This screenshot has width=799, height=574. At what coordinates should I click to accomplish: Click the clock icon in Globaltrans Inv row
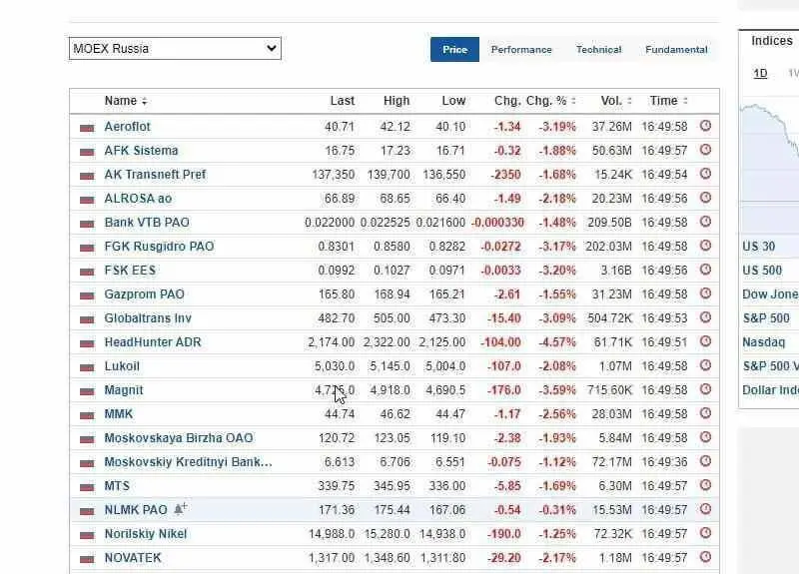[x=705, y=317]
